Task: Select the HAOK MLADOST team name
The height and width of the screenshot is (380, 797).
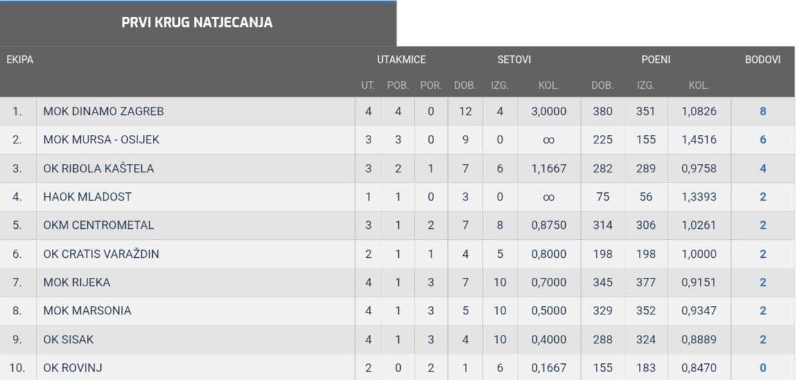Action: pyautogui.click(x=87, y=197)
